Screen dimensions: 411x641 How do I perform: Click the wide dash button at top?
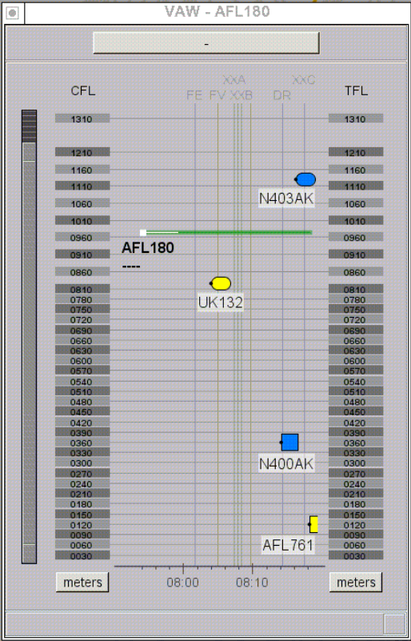[x=206, y=43]
